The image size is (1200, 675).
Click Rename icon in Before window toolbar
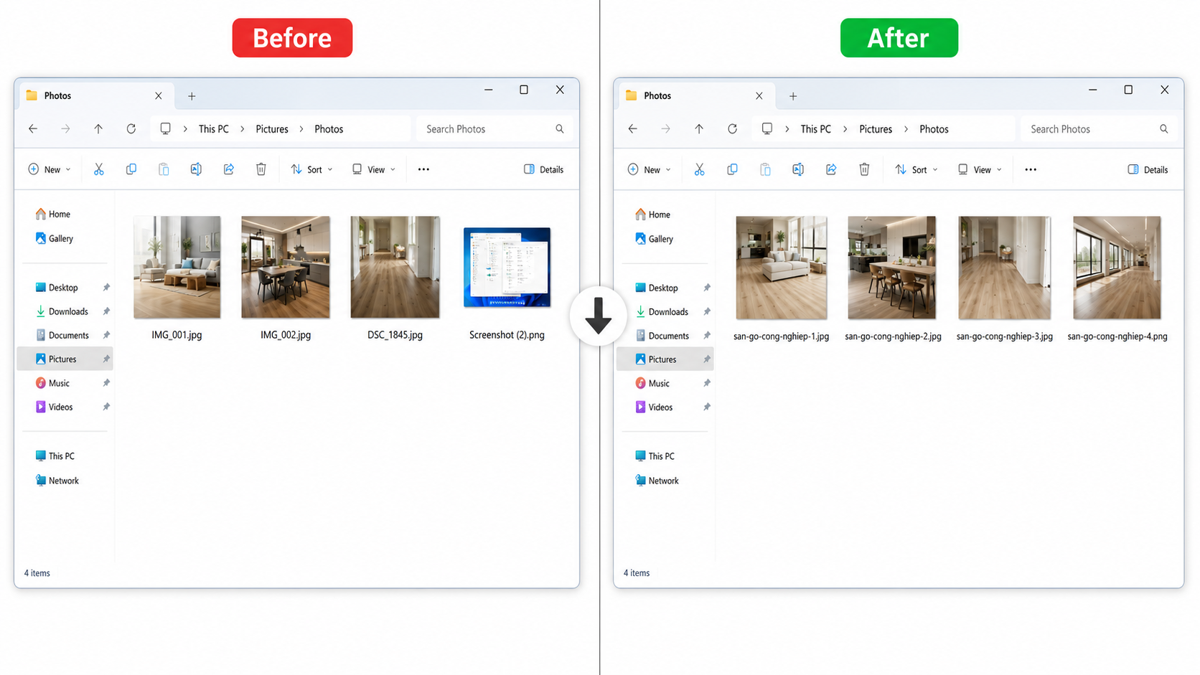[196, 169]
